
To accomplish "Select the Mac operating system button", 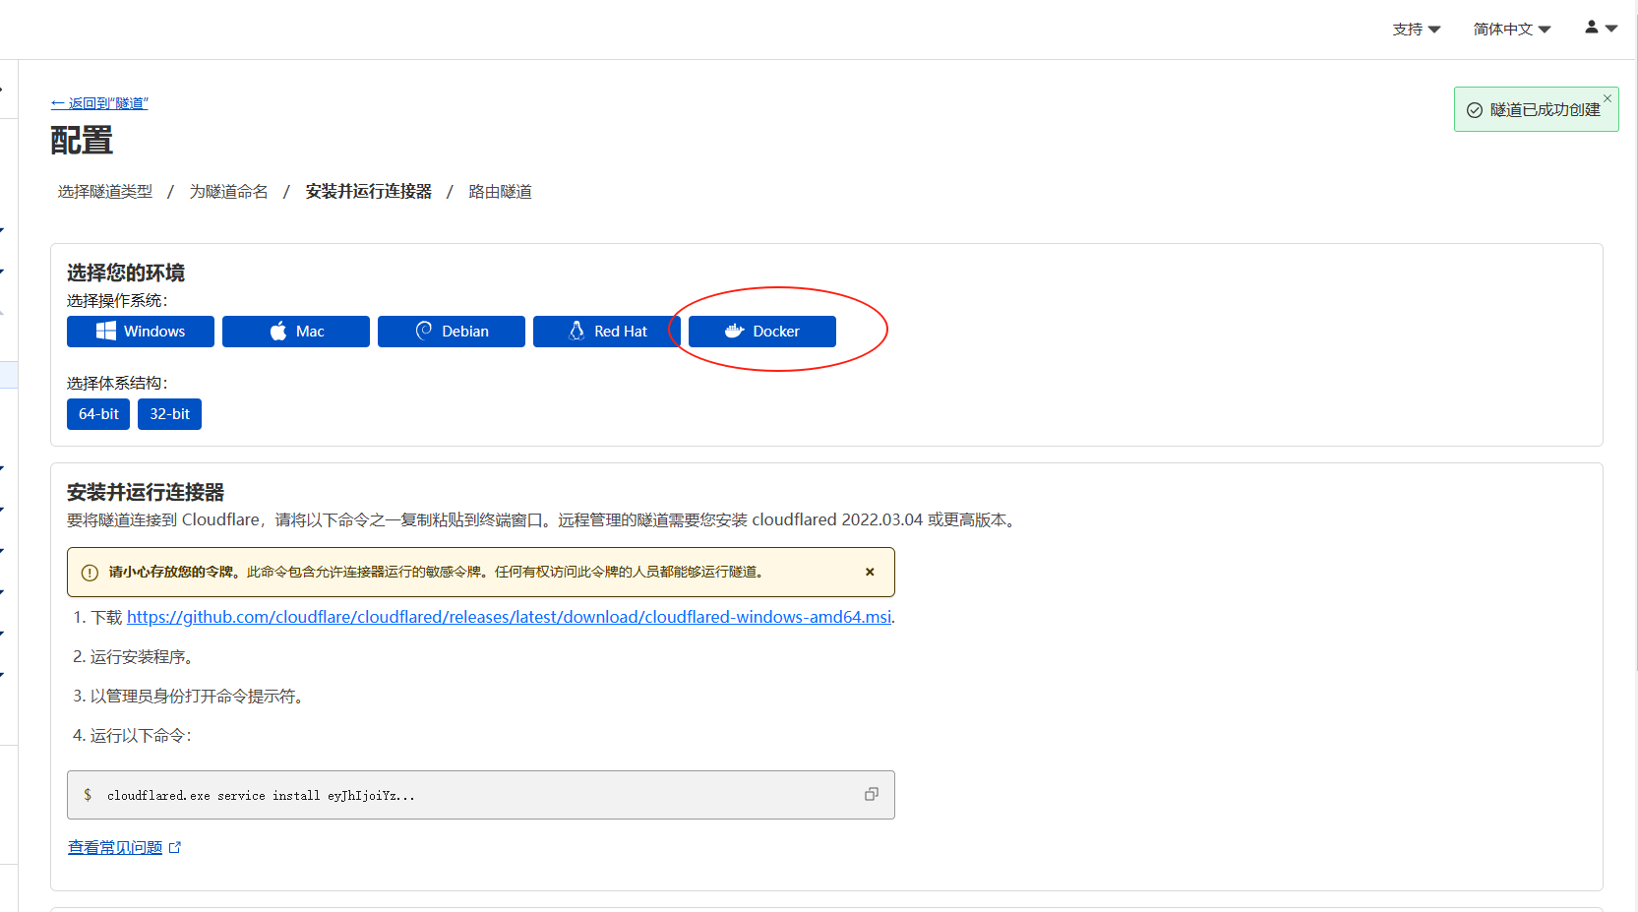I will (296, 332).
